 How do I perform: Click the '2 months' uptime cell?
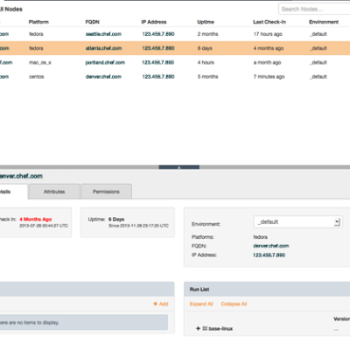tap(207, 34)
